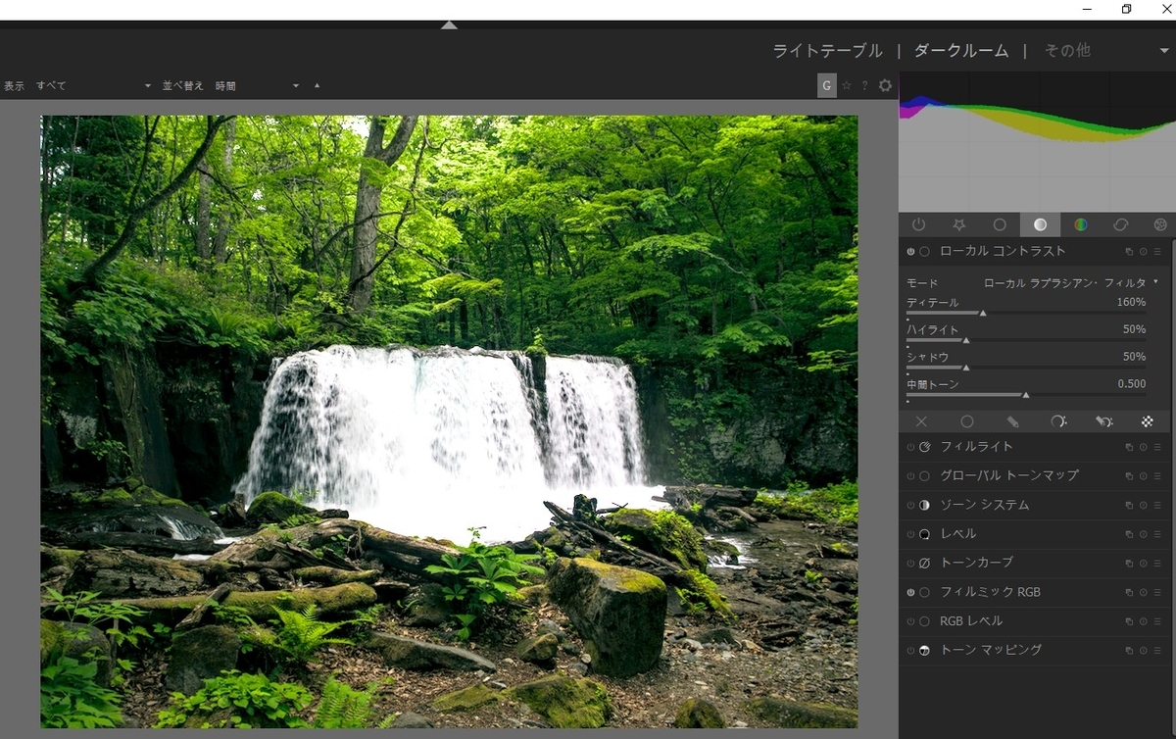Click the waterfall photo in center view
This screenshot has width=1176, height=739.
click(x=449, y=421)
